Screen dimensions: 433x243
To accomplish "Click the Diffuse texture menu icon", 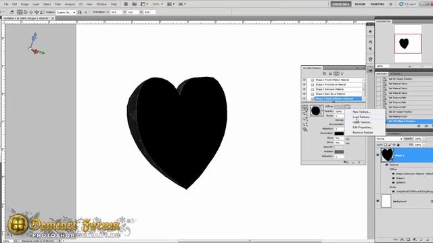I will click(347, 107).
